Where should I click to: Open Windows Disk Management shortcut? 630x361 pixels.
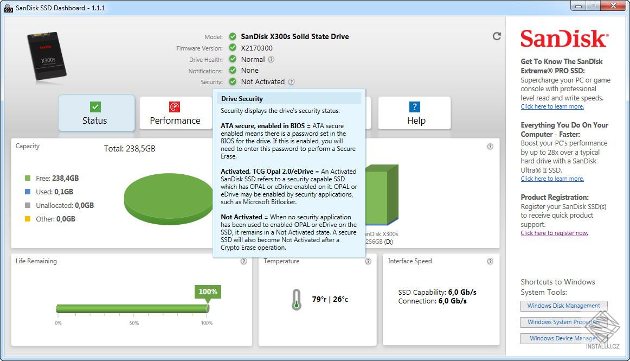coord(563,306)
